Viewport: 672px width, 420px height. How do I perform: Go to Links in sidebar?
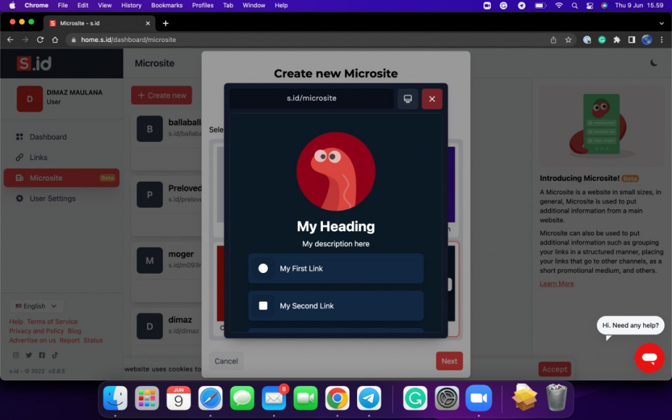pos(38,157)
